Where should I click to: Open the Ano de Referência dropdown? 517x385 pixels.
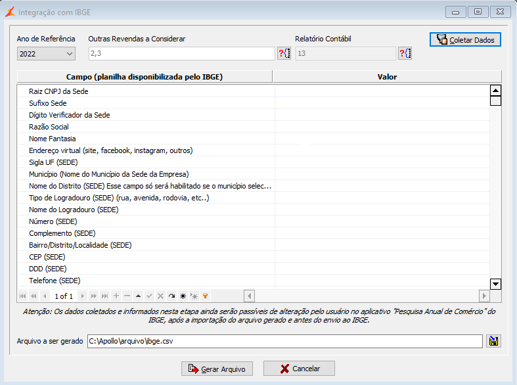46,53
